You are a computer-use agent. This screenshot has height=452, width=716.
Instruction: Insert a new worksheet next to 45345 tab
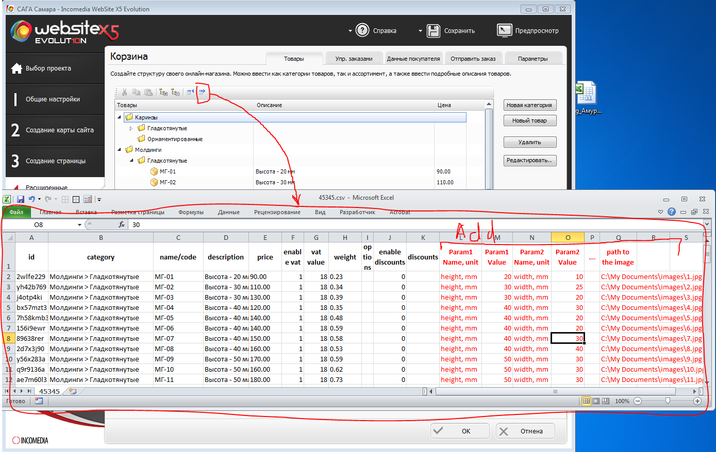pyautogui.click(x=73, y=391)
